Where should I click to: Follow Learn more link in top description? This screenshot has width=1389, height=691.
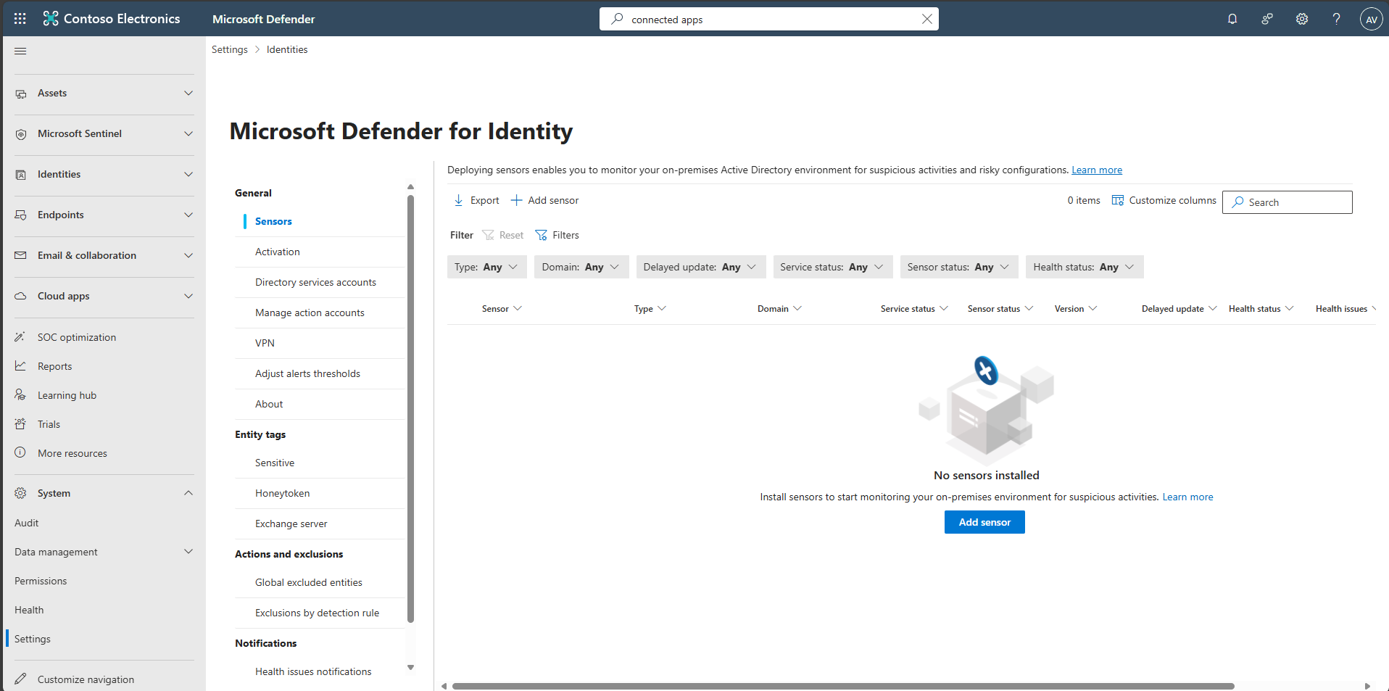click(x=1097, y=170)
